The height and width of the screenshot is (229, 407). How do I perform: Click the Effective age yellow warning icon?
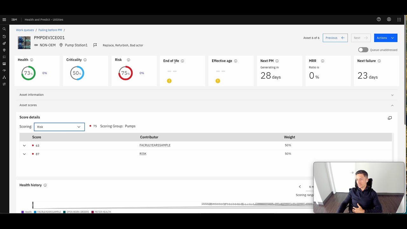click(218, 81)
